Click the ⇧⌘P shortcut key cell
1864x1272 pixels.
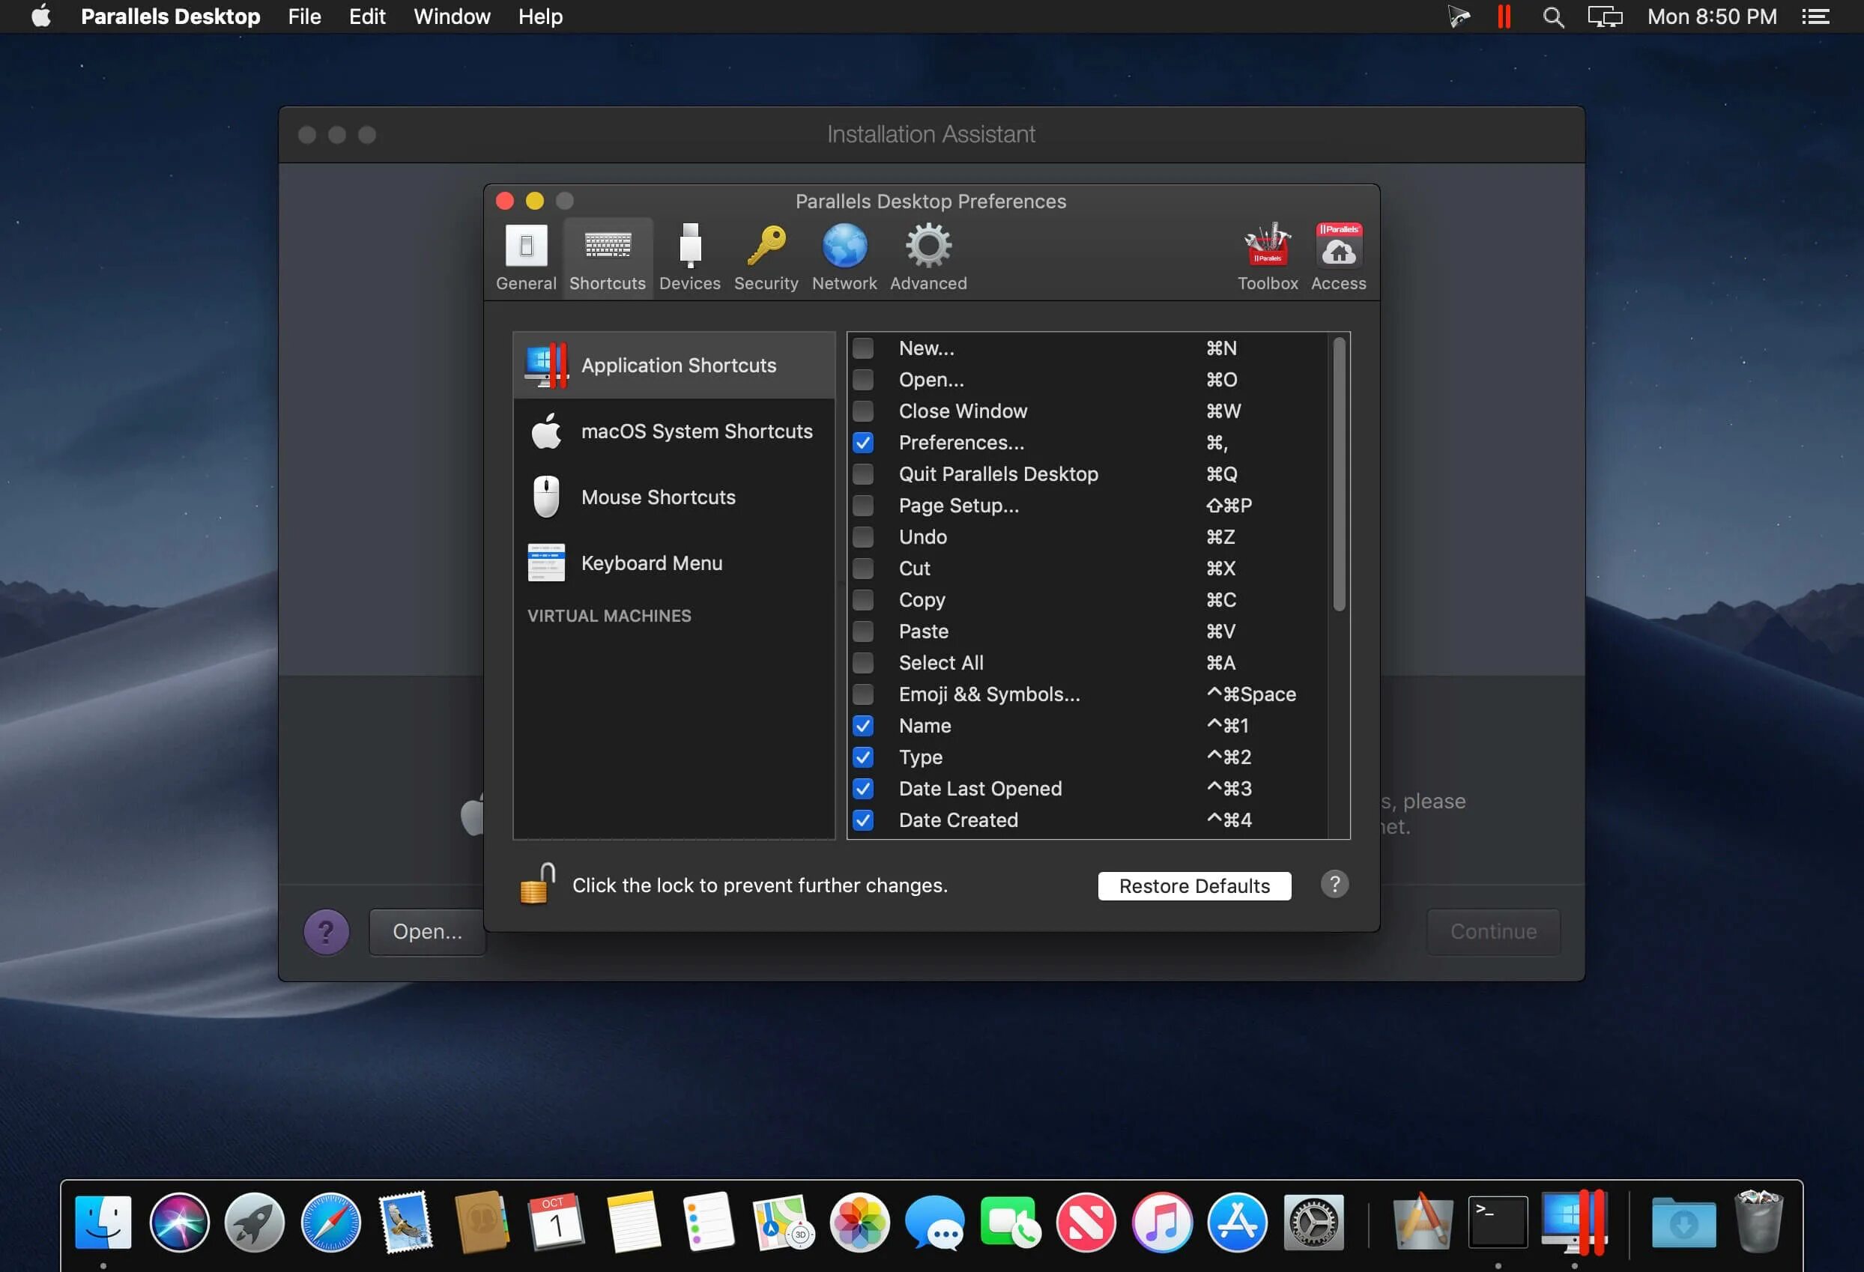[x=1229, y=505]
